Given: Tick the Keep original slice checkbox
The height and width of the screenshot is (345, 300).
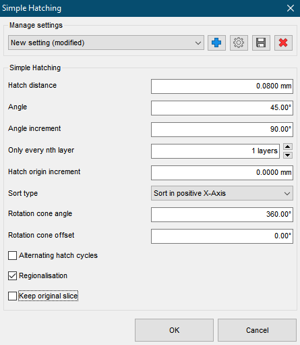Looking at the screenshot, I should click(12, 296).
